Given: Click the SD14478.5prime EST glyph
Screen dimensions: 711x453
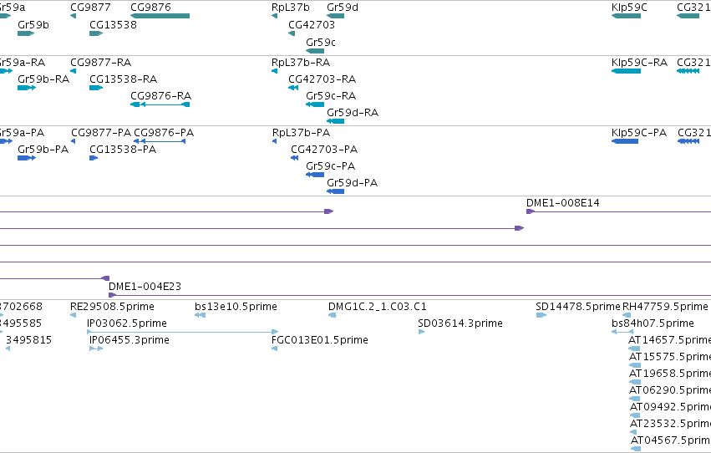Looking at the screenshot, I should (541, 315).
